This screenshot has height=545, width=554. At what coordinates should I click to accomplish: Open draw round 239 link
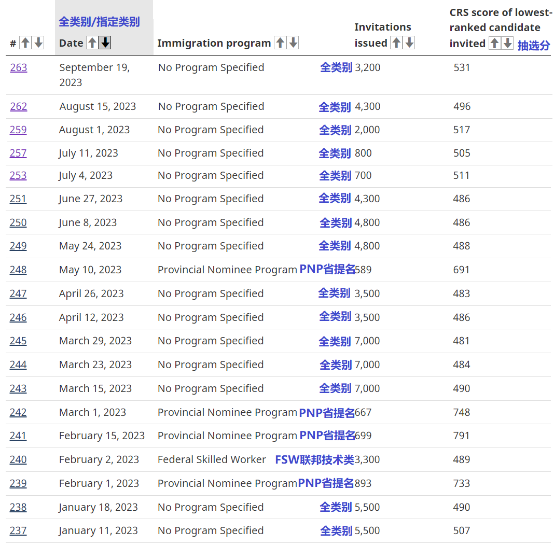[x=18, y=483]
